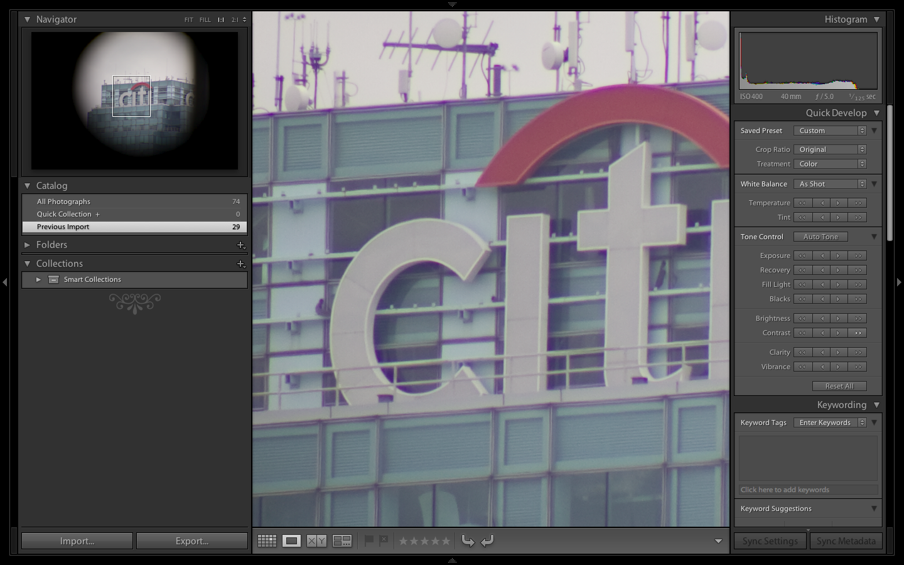This screenshot has height=565, width=904.
Task: Select the Smart Collections set row
Action: tap(134, 279)
